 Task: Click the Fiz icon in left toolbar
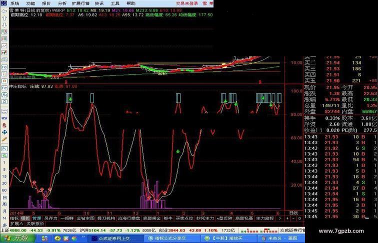[x=4, y=88]
